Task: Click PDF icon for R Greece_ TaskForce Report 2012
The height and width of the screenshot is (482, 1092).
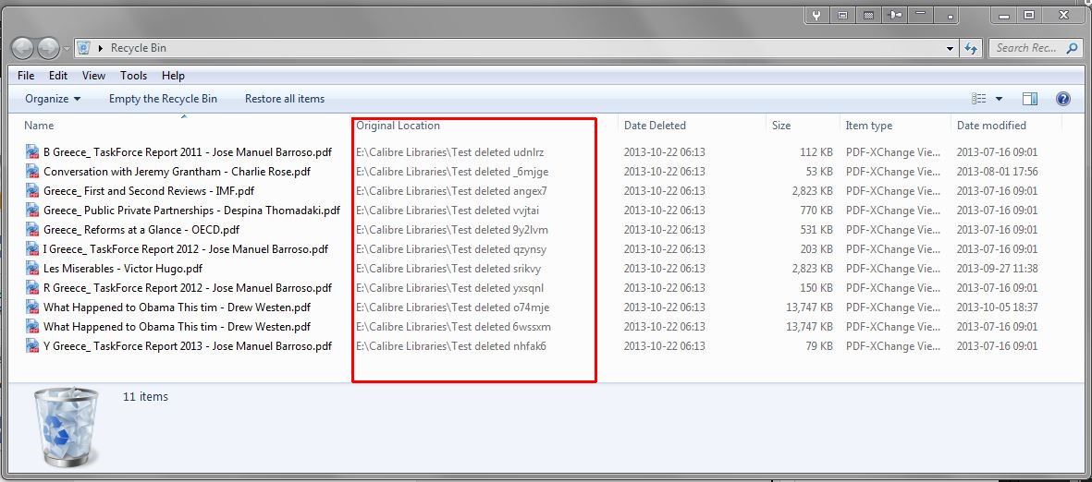Action: (x=32, y=288)
